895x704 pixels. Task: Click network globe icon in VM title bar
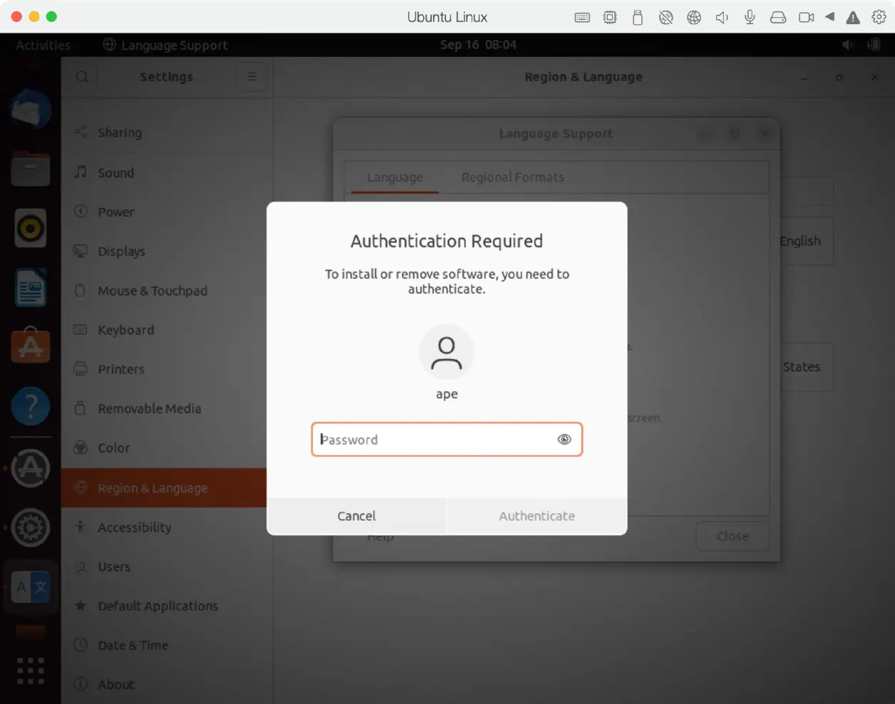click(x=694, y=17)
